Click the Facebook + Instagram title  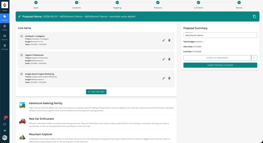click(x=35, y=36)
